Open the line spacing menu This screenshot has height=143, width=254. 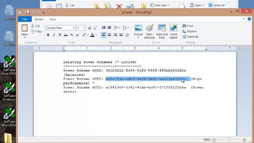pos(126,28)
